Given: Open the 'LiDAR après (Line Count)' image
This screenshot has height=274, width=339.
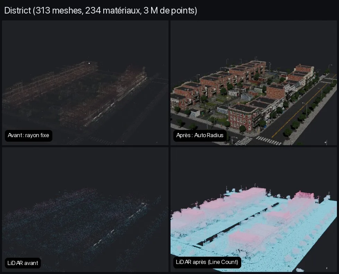Looking at the screenshot, I should coord(254,210).
